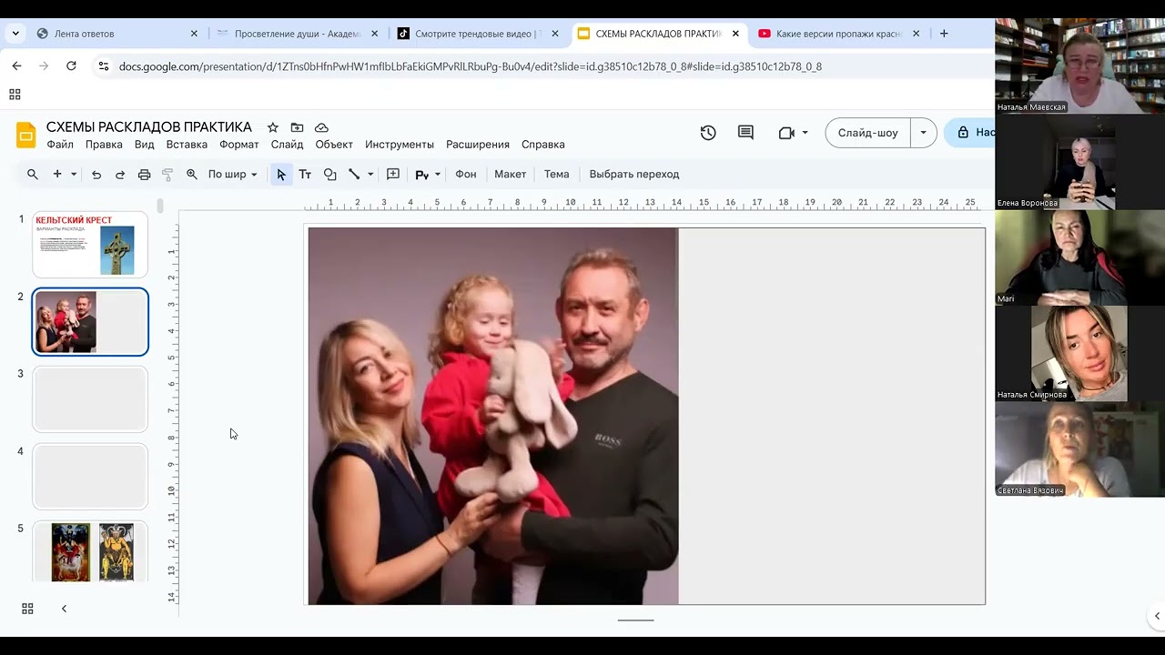
Task: Open the comments history panel
Action: 745,133
